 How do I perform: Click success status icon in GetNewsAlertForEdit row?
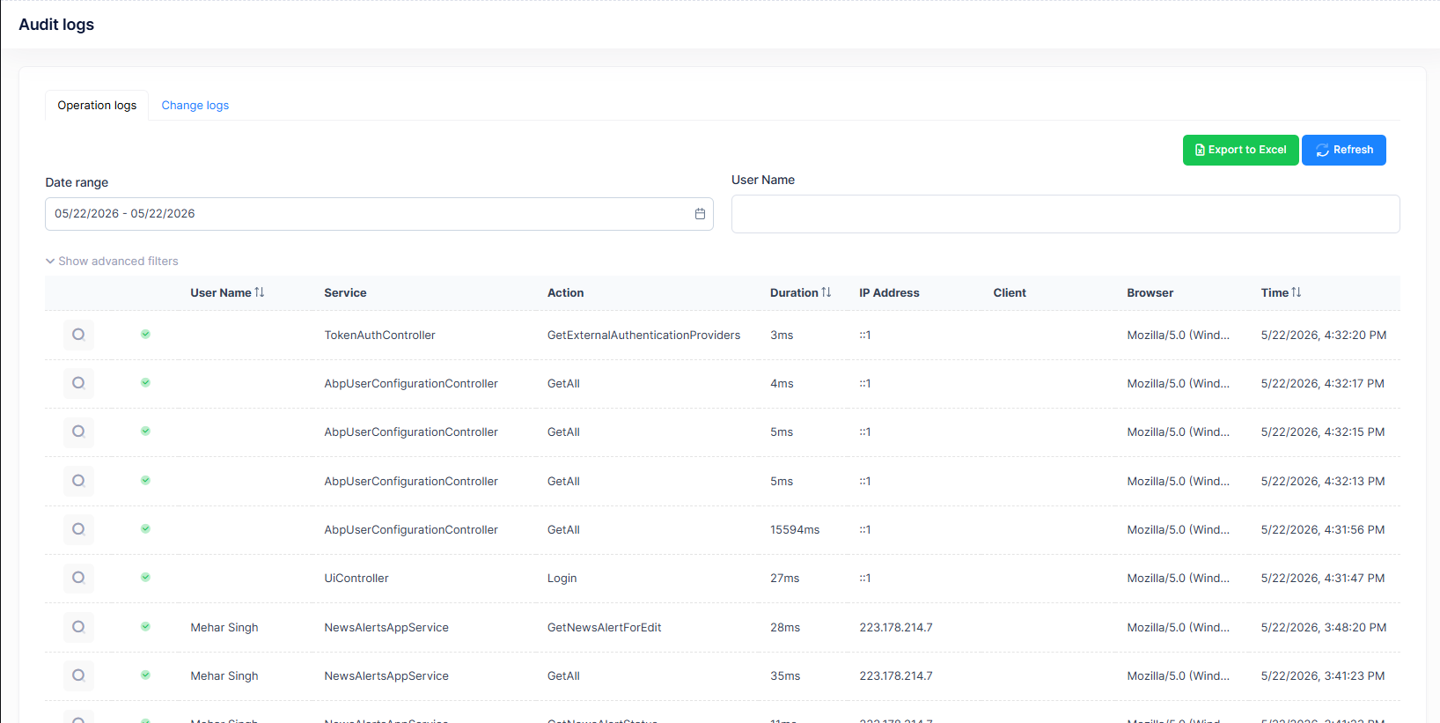[145, 627]
